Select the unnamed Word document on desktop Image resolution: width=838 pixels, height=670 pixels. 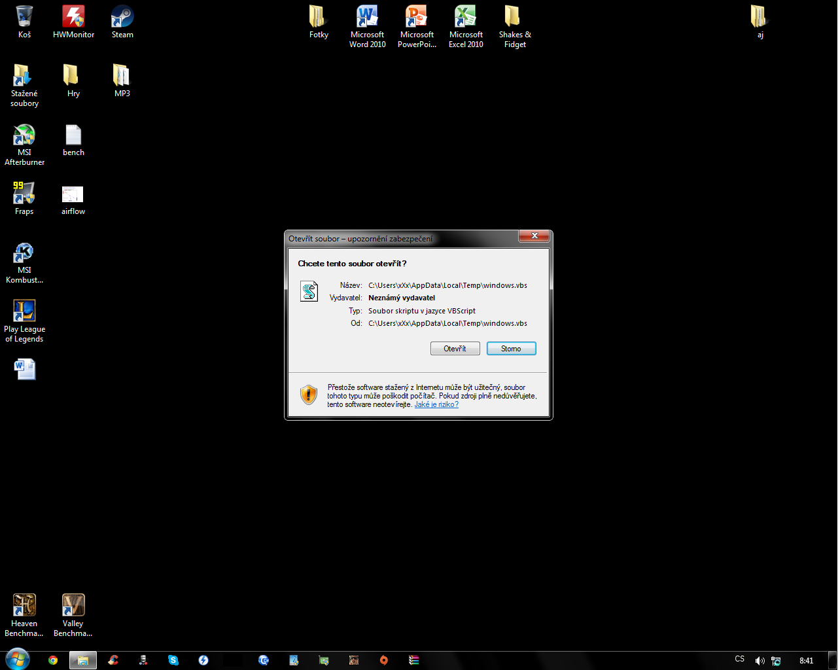(x=25, y=369)
